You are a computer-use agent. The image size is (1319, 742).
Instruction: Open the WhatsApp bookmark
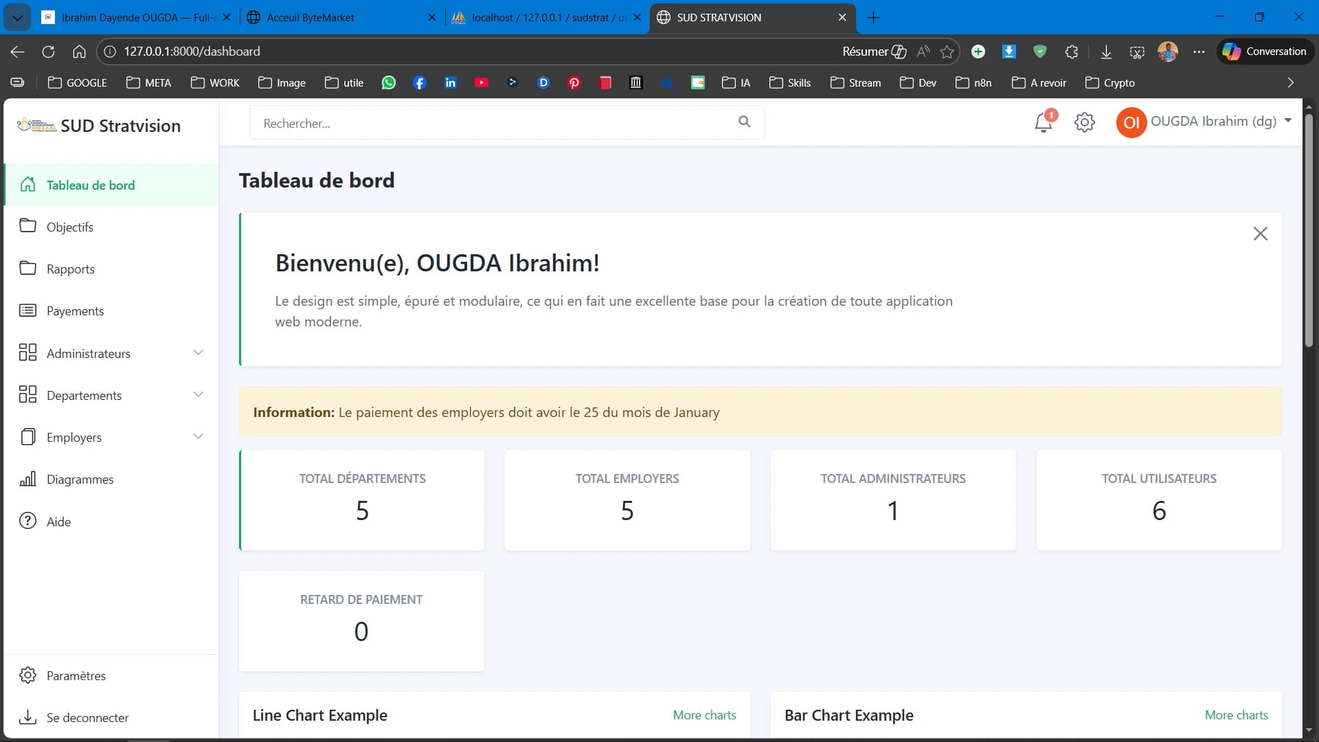point(389,82)
